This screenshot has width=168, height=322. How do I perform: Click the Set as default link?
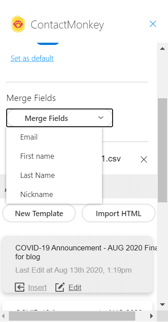(32, 58)
